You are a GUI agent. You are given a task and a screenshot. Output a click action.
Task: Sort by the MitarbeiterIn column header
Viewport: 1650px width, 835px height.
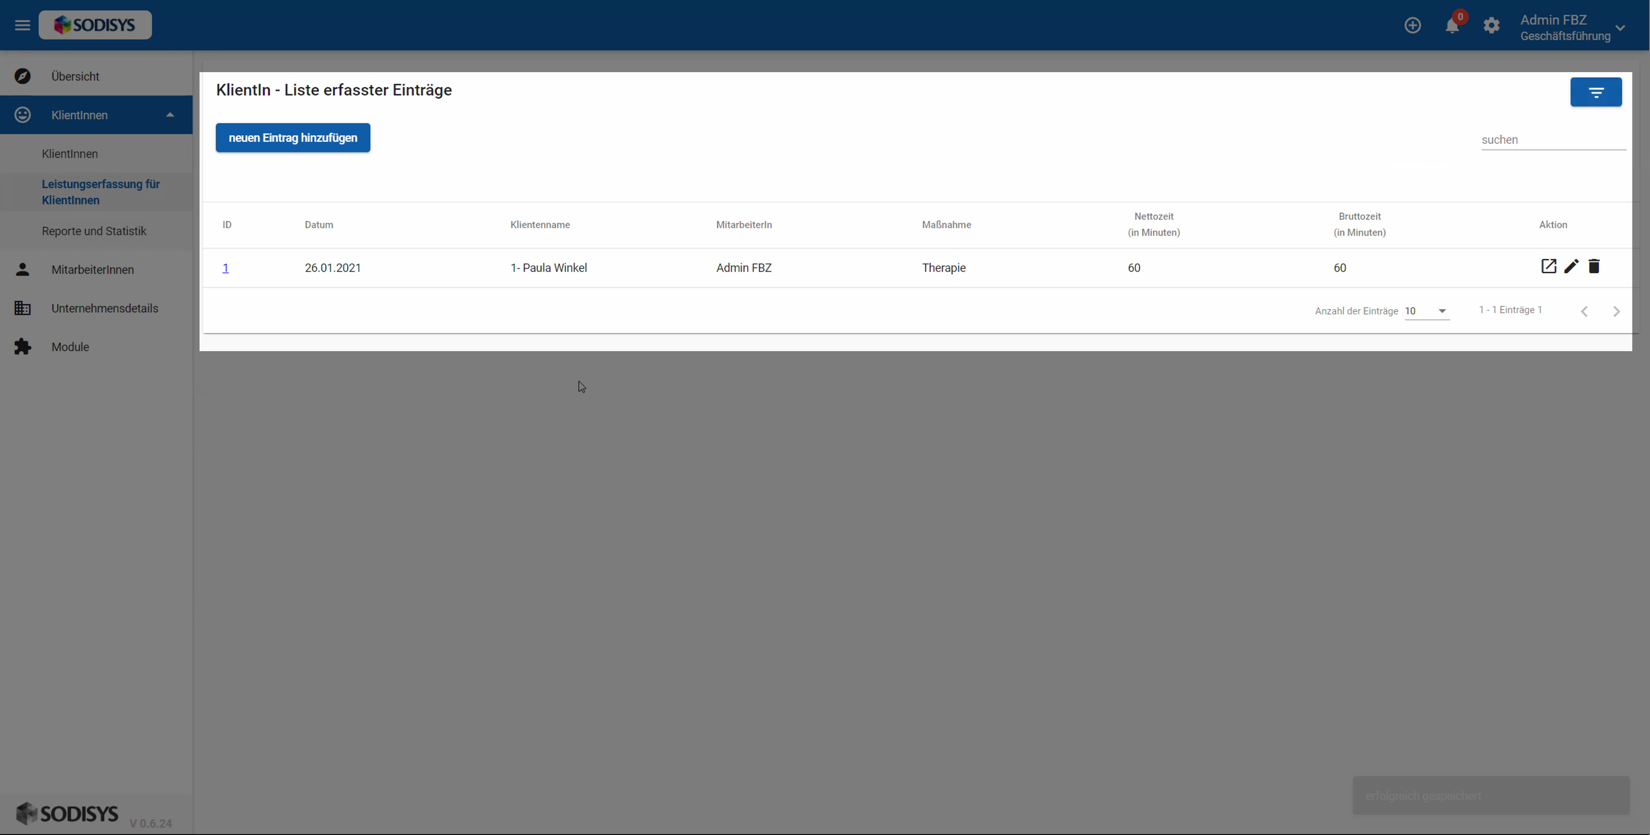(744, 225)
